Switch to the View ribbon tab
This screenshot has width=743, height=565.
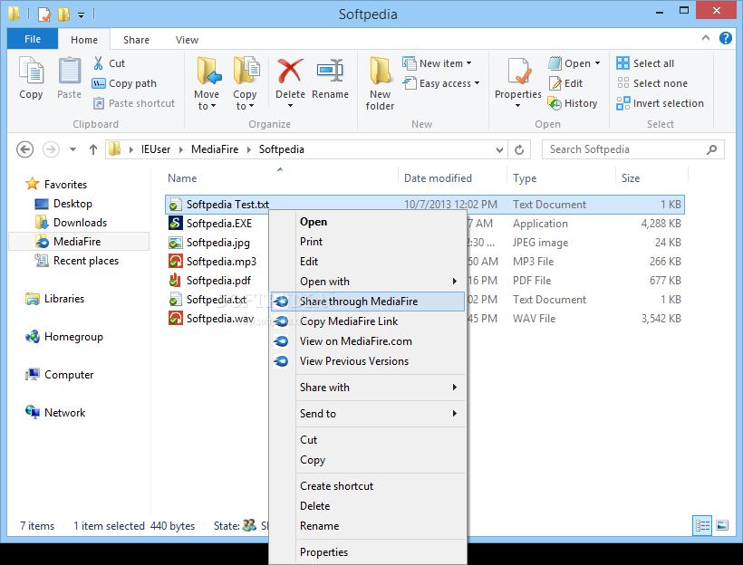click(187, 40)
